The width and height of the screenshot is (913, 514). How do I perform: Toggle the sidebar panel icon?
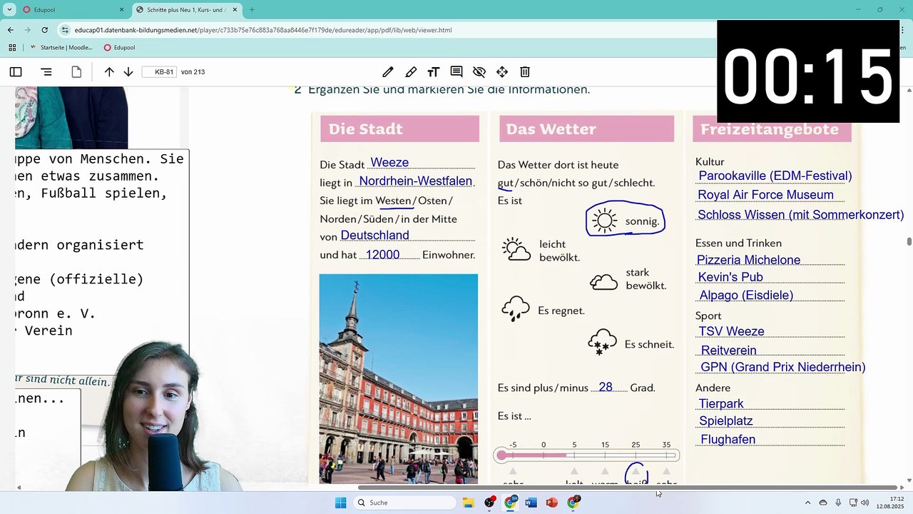point(16,72)
